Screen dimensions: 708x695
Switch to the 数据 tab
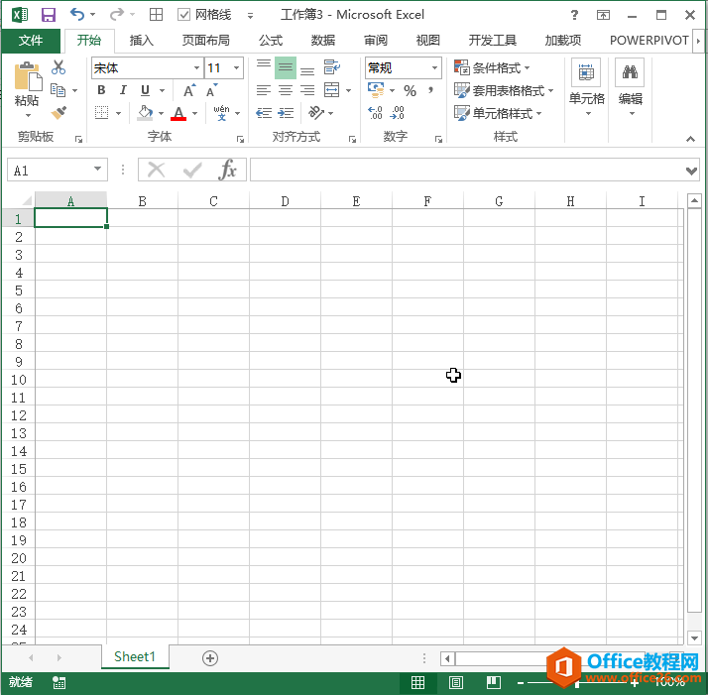(323, 41)
